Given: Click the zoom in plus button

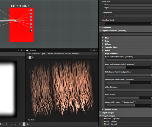Looking at the screenshot, I should click(x=20, y=124).
